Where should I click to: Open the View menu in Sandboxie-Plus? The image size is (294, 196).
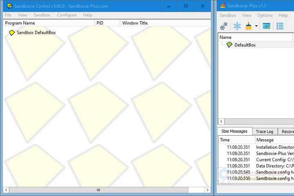click(x=247, y=16)
